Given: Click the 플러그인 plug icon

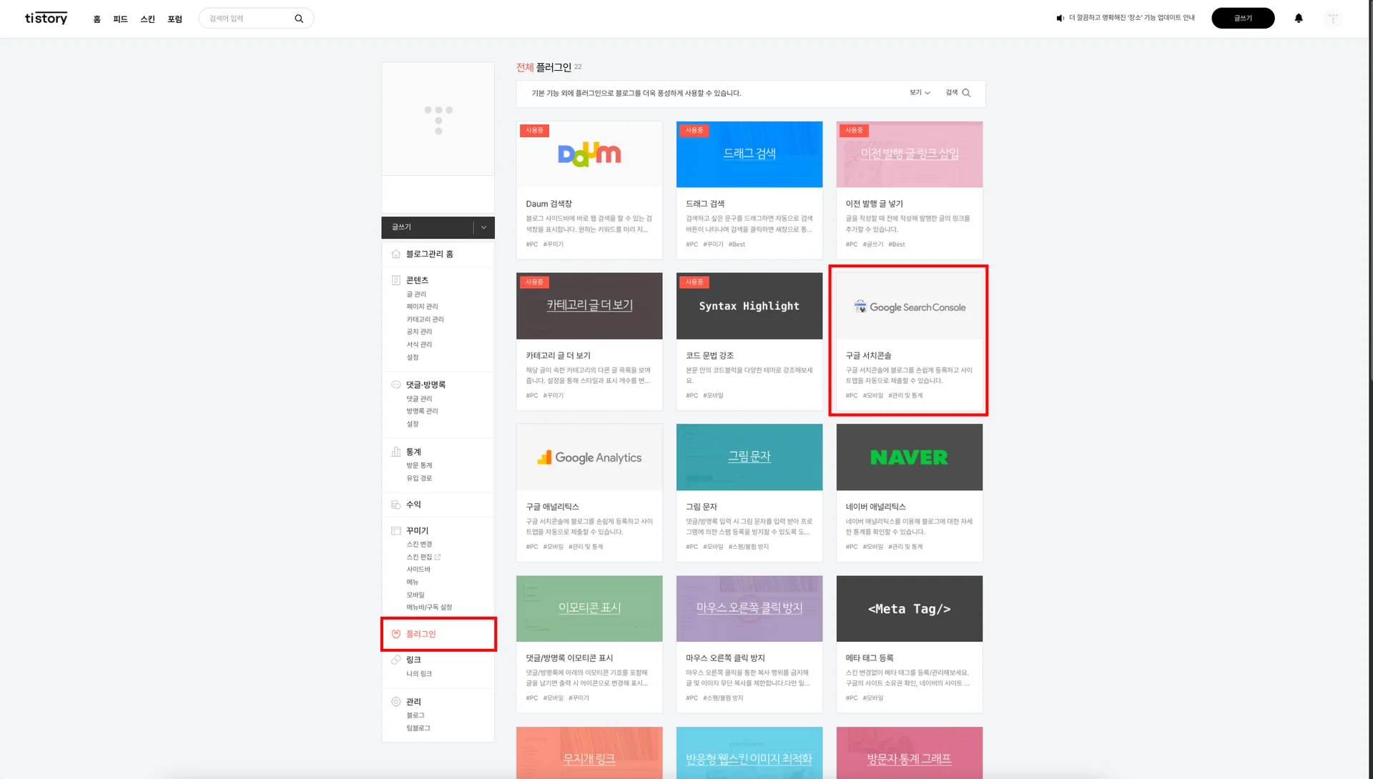Looking at the screenshot, I should pyautogui.click(x=396, y=634).
